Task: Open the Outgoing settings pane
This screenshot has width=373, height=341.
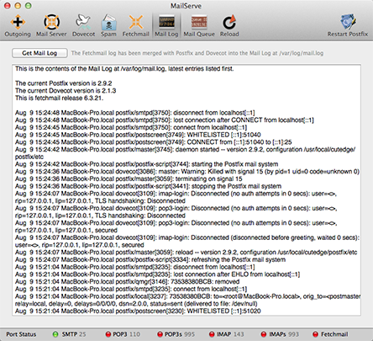Action: (x=18, y=26)
